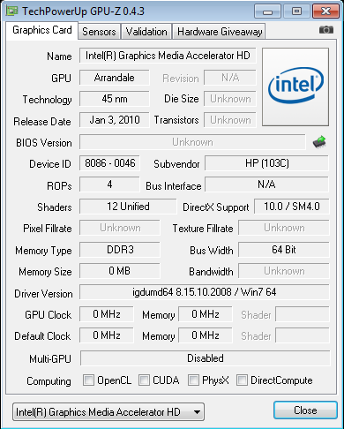Click the Release Date field Jan 3, 2010
This screenshot has height=429, width=344.
point(114,120)
